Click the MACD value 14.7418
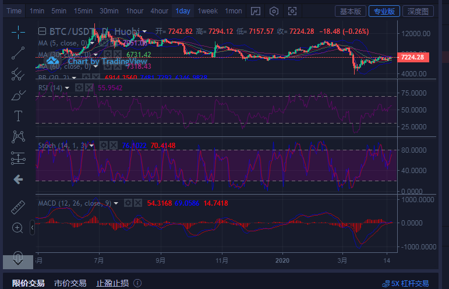This screenshot has width=449, height=289. (215, 203)
